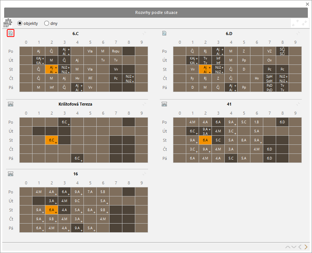This screenshot has width=312, height=253.
Task: Select orange 6.C cell in Krištofová Tereza timetable
Action: (51, 140)
